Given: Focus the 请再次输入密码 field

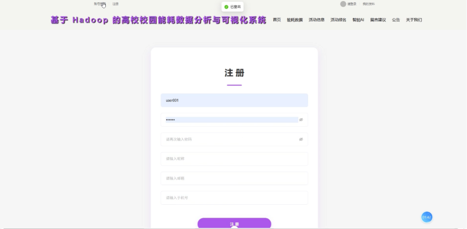Looking at the screenshot, I should (234, 139).
